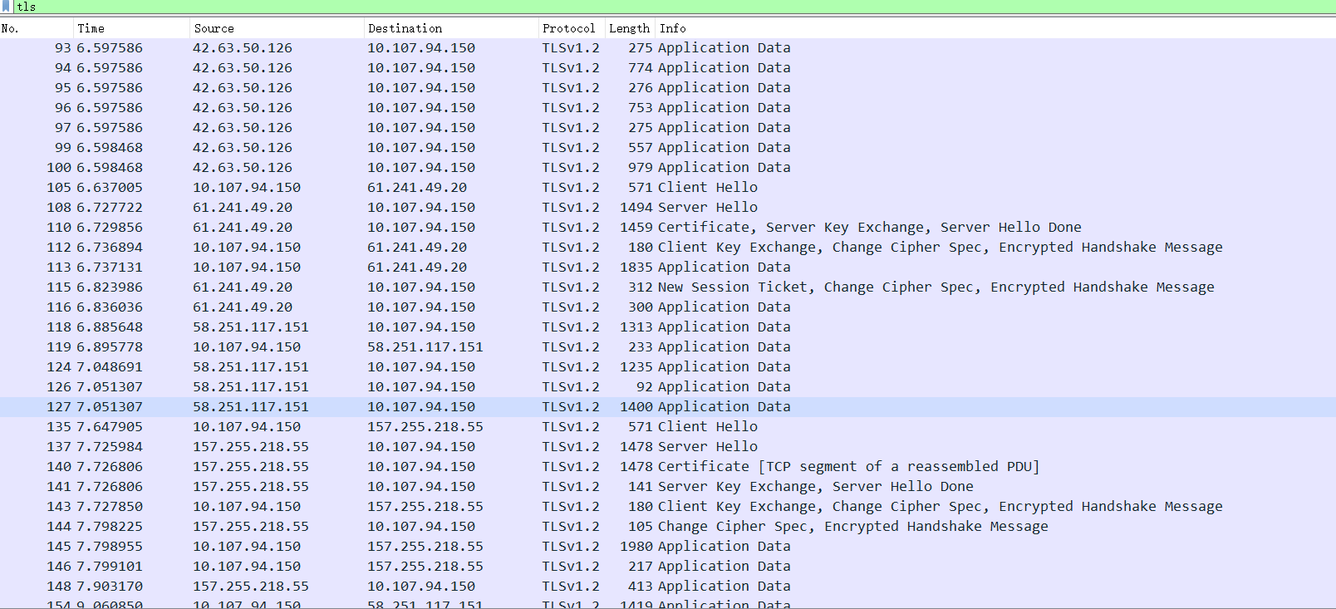Sort packets by the Source column header

278,28
